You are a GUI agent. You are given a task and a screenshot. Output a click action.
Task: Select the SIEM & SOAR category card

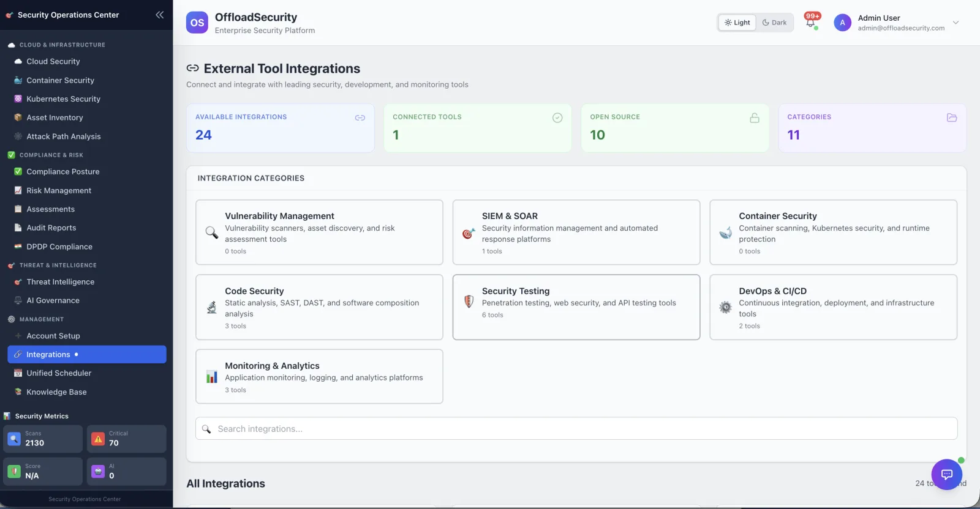(576, 232)
